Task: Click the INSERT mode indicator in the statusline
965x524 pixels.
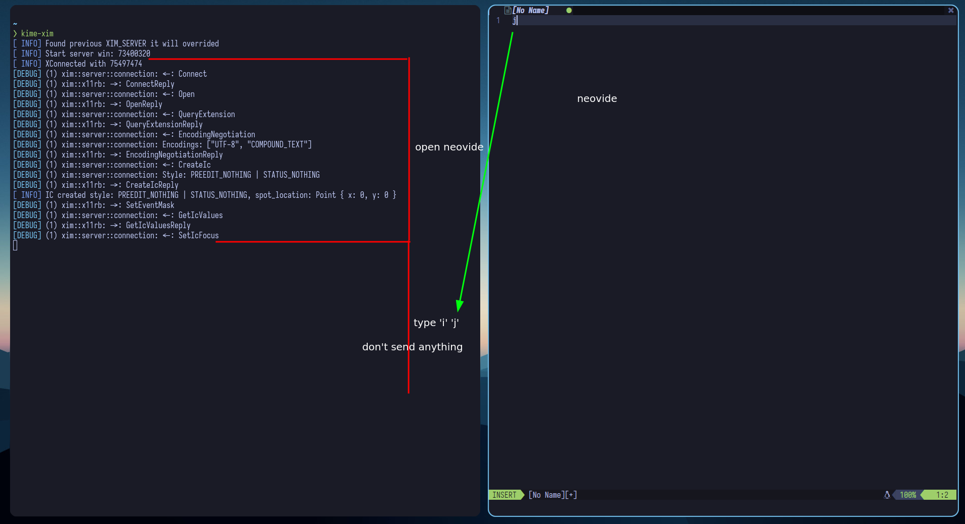Action: [504, 495]
